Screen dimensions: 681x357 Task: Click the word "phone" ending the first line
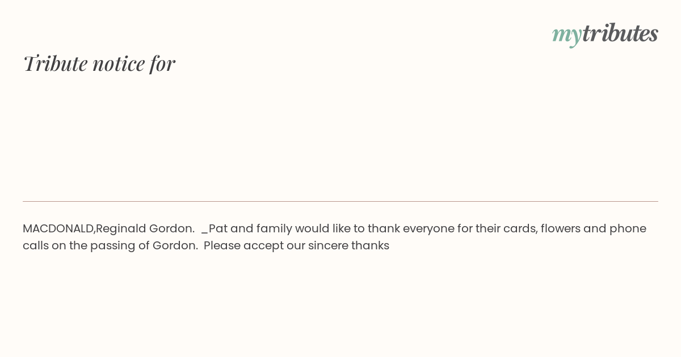[628, 229]
